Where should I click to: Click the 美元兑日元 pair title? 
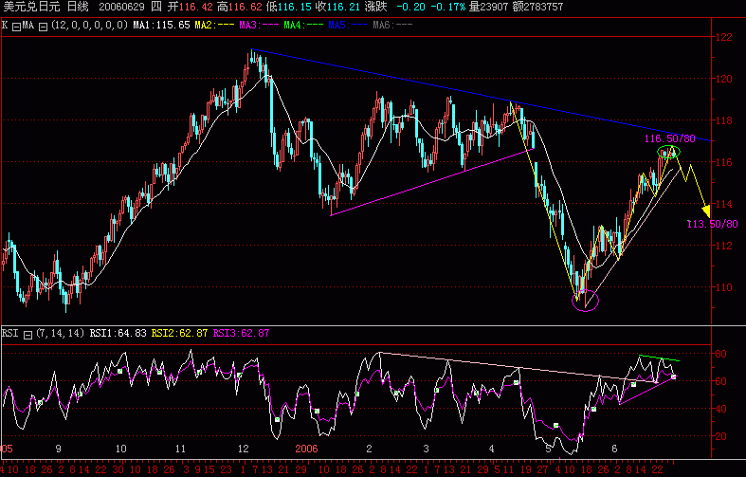coord(31,7)
